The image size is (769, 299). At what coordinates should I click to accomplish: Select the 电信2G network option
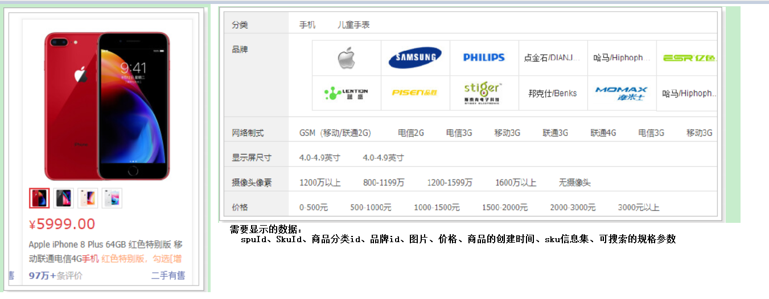411,133
